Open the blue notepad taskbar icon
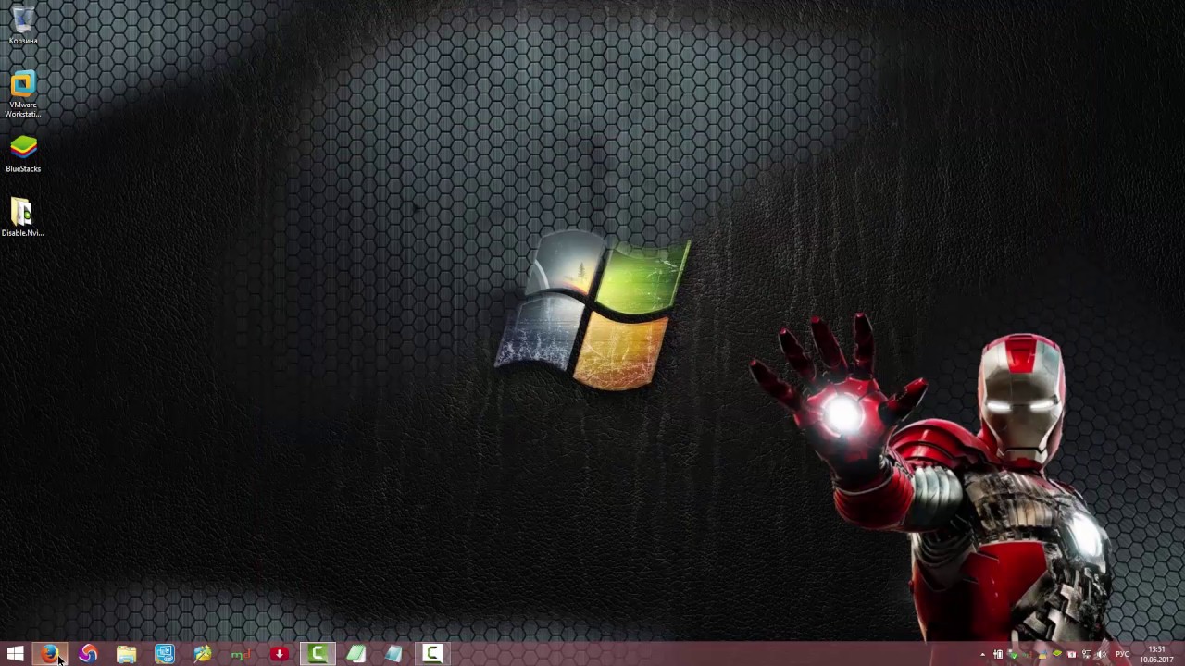 pyautogui.click(x=393, y=655)
